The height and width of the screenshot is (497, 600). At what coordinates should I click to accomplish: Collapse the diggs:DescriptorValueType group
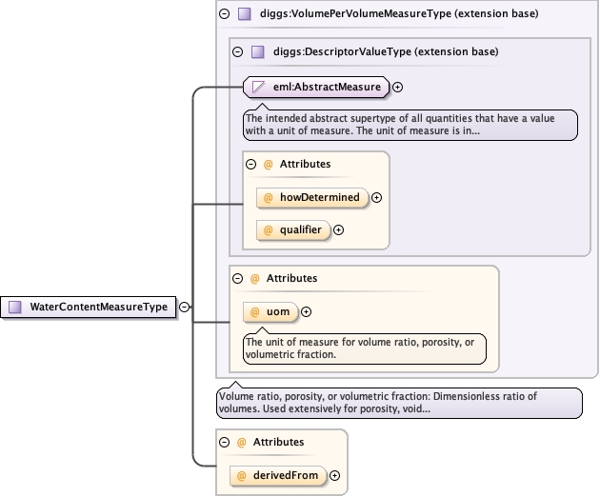tap(237, 51)
